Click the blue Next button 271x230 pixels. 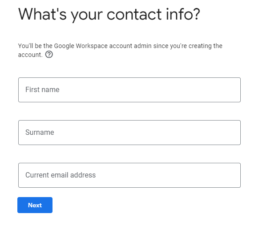35,205
